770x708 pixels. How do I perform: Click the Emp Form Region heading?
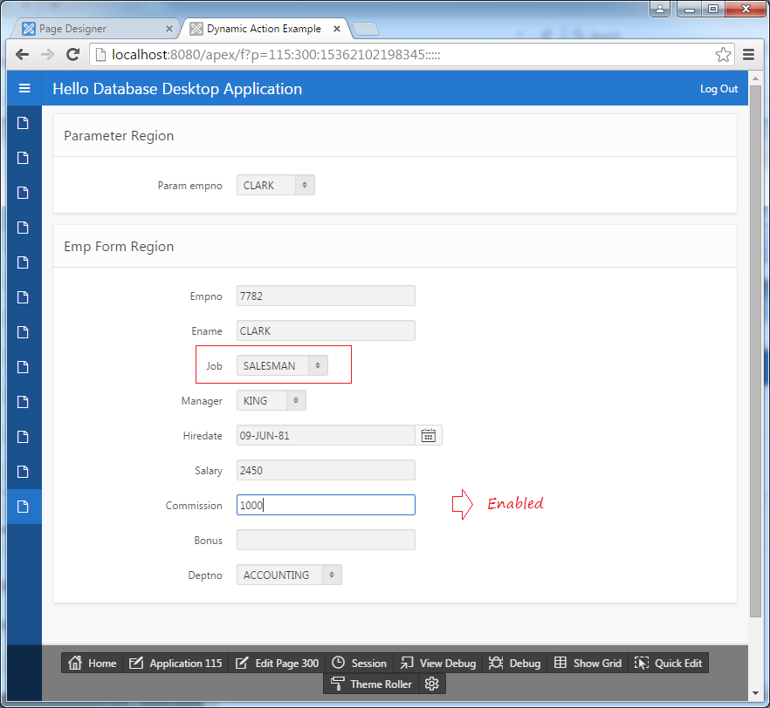point(119,247)
